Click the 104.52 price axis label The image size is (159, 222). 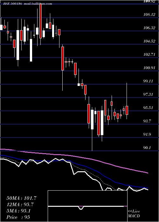pos(149,41)
